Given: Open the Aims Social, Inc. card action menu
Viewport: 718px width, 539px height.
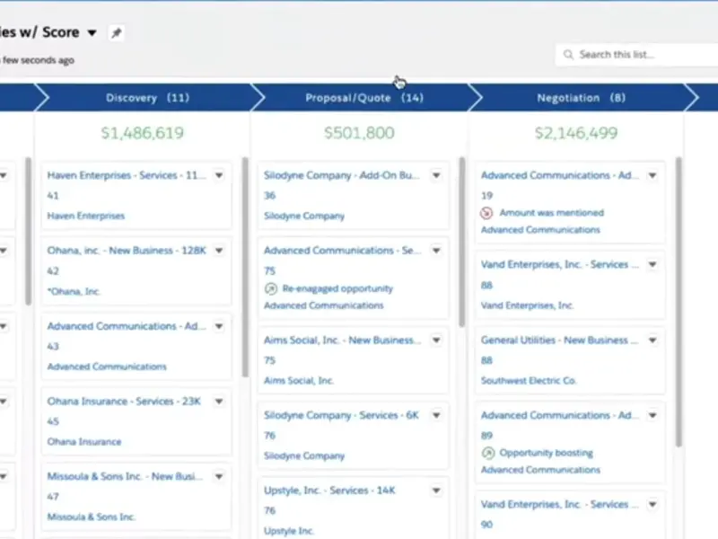Looking at the screenshot, I should pyautogui.click(x=436, y=340).
